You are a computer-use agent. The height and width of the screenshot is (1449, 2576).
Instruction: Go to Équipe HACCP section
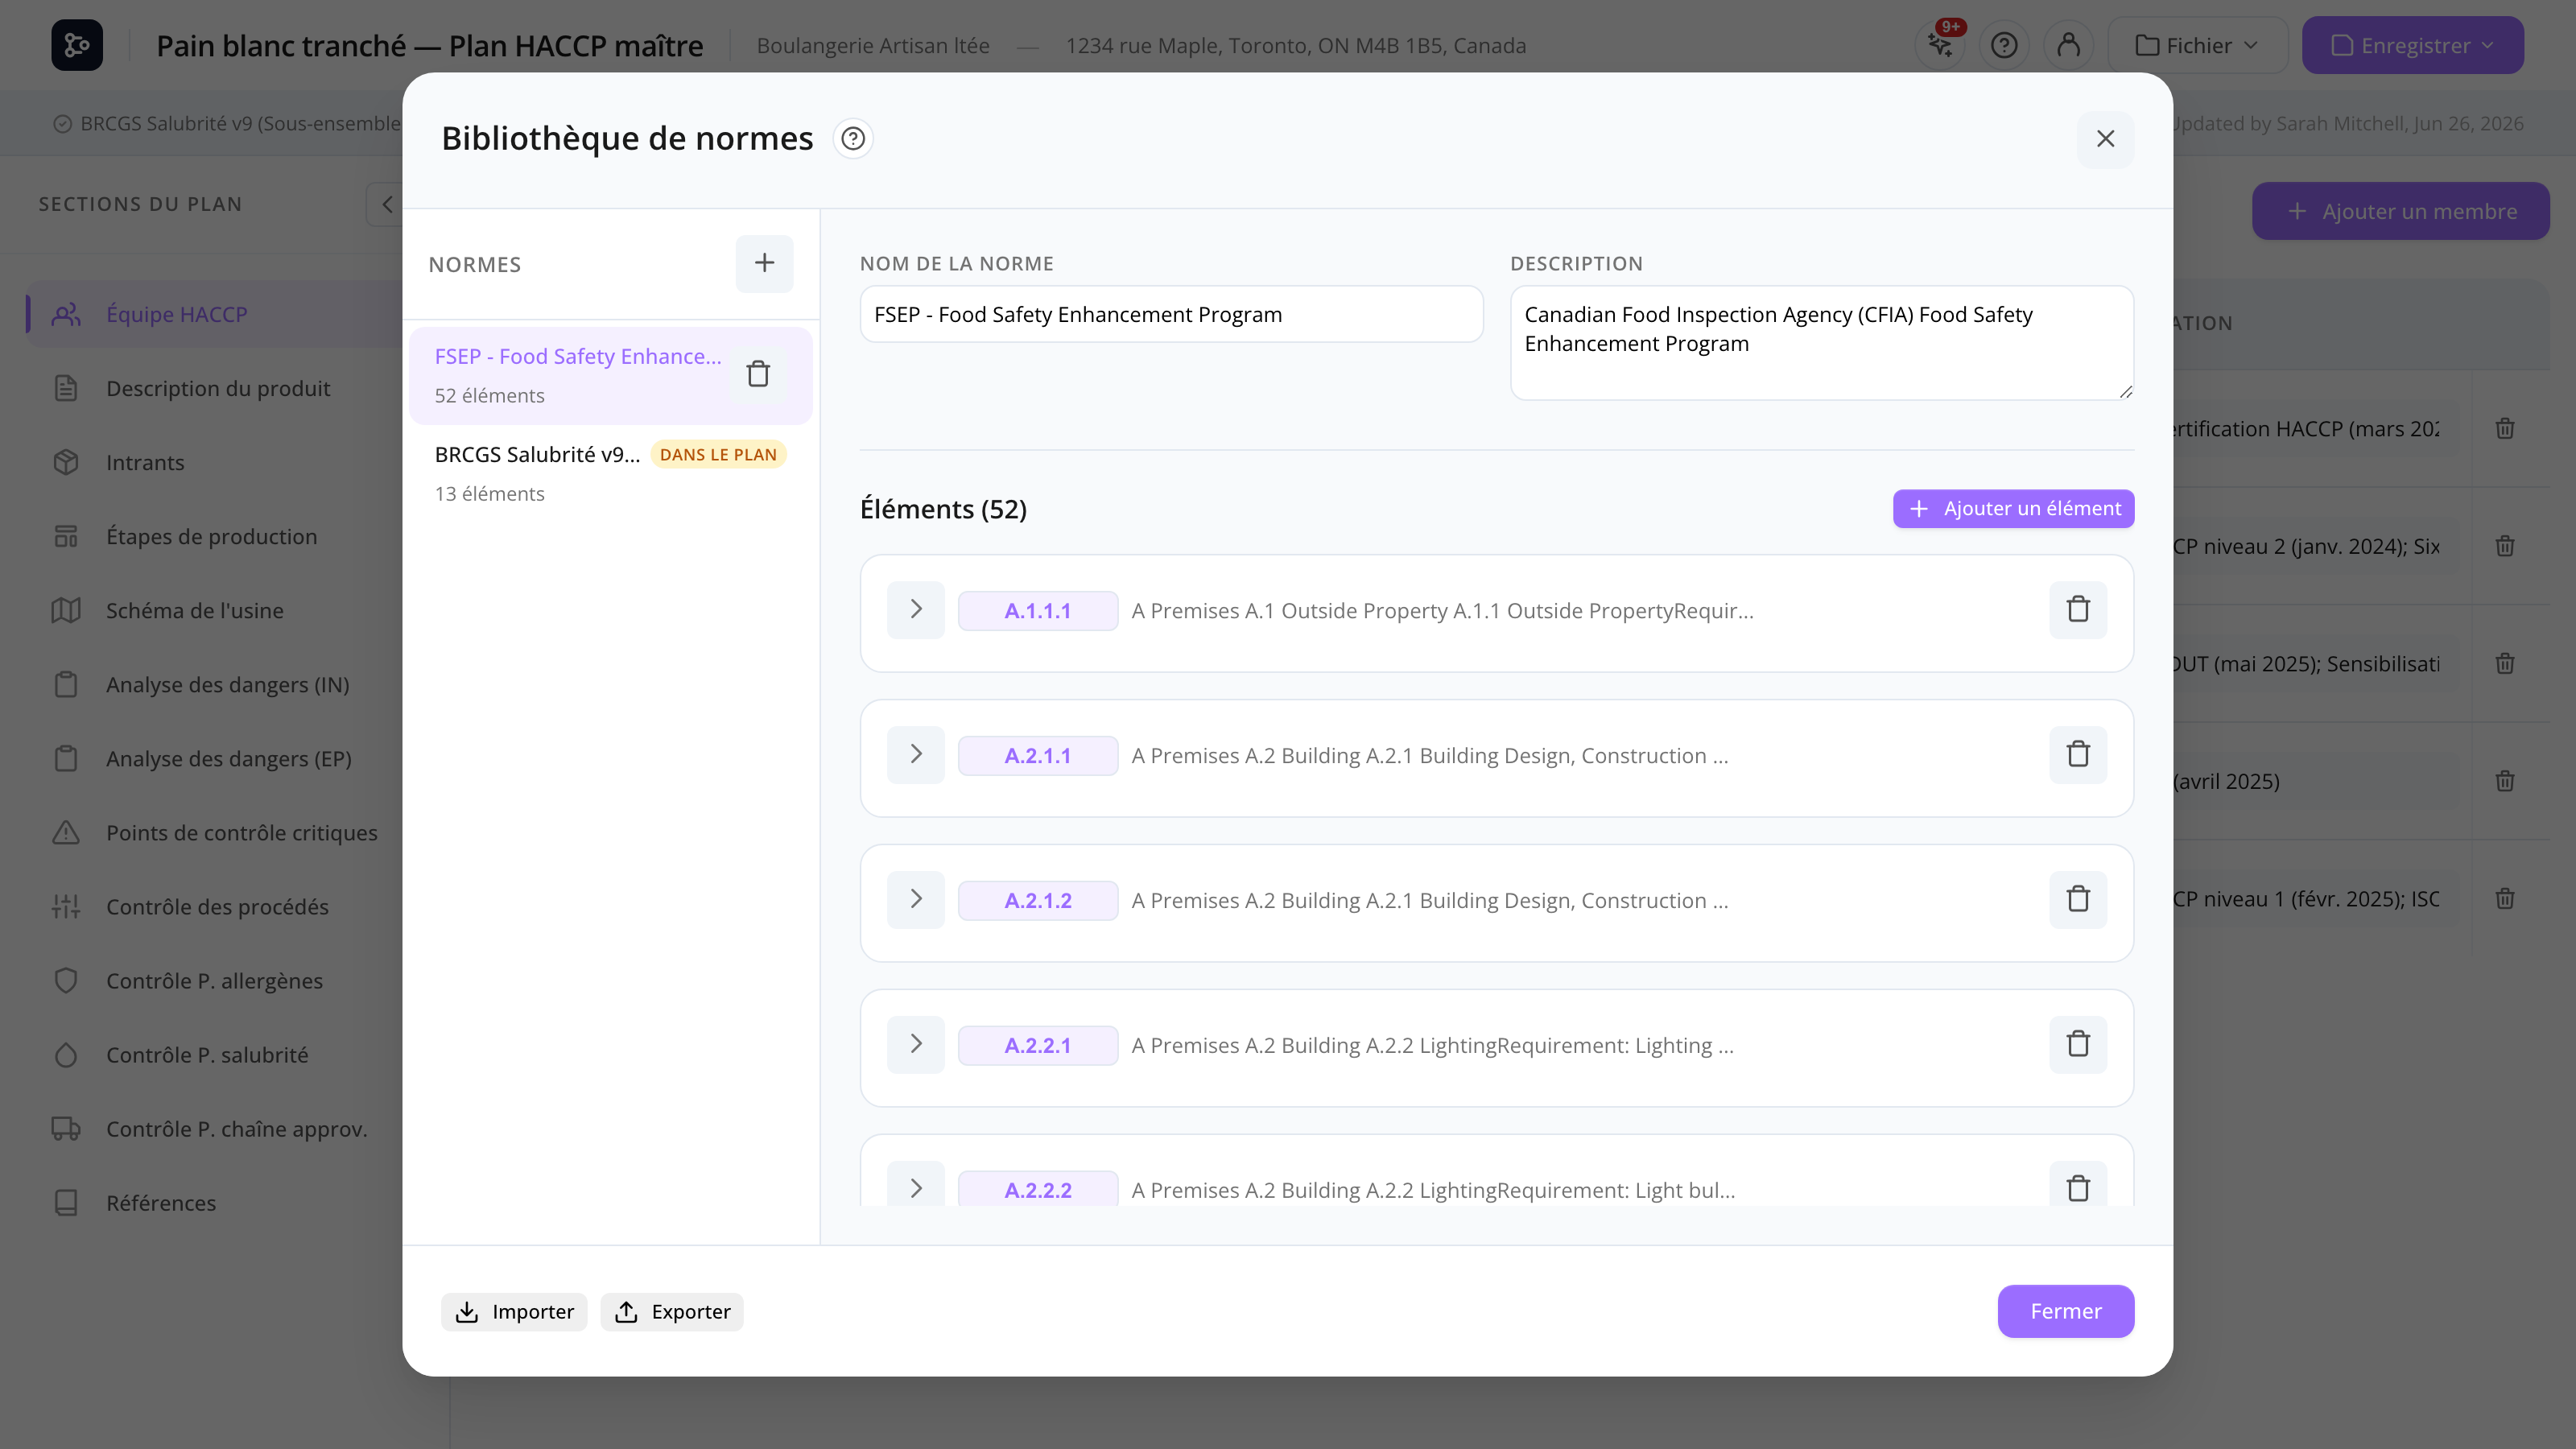tap(215, 314)
